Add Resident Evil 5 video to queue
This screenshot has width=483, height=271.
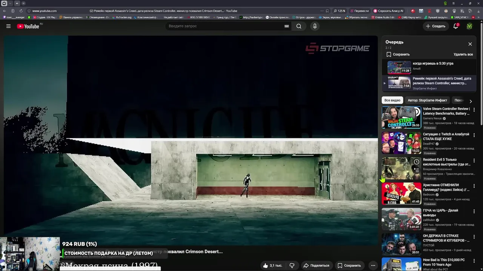click(x=416, y=170)
